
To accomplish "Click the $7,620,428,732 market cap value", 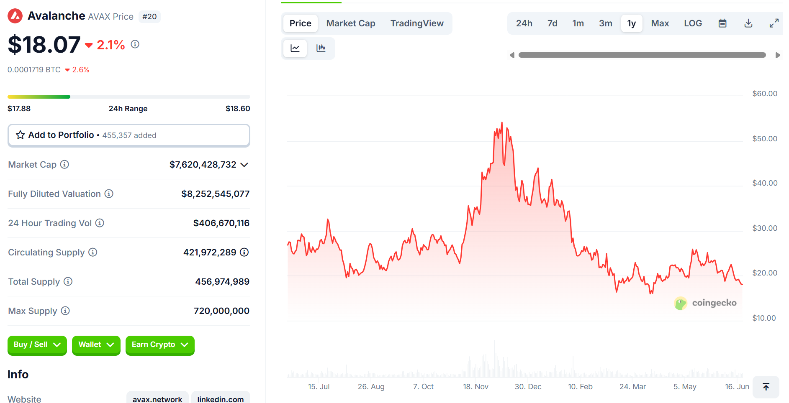I will (x=203, y=165).
